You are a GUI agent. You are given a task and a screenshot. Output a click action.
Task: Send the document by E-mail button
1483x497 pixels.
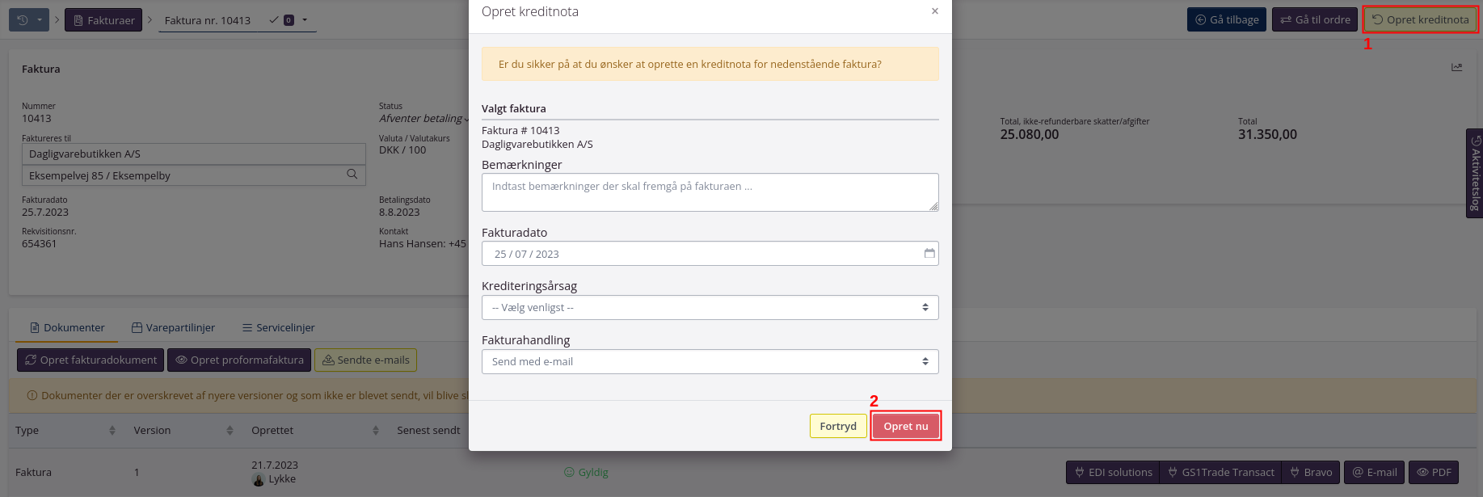point(1374,473)
